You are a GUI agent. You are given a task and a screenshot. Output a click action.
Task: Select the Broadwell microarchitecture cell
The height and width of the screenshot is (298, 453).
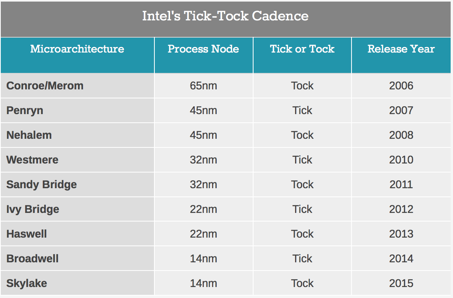[x=77, y=259]
